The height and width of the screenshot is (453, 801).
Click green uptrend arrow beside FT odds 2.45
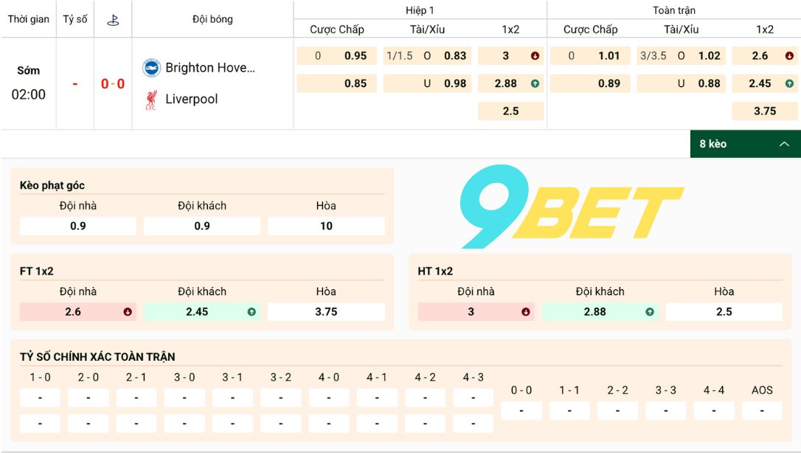pyautogui.click(x=251, y=312)
